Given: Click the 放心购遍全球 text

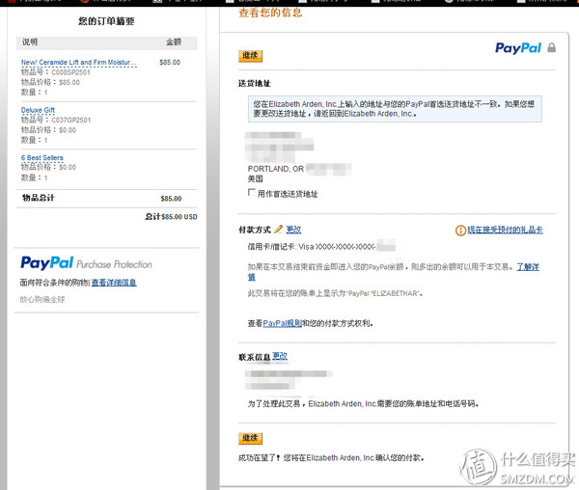Looking at the screenshot, I should pos(42,300).
